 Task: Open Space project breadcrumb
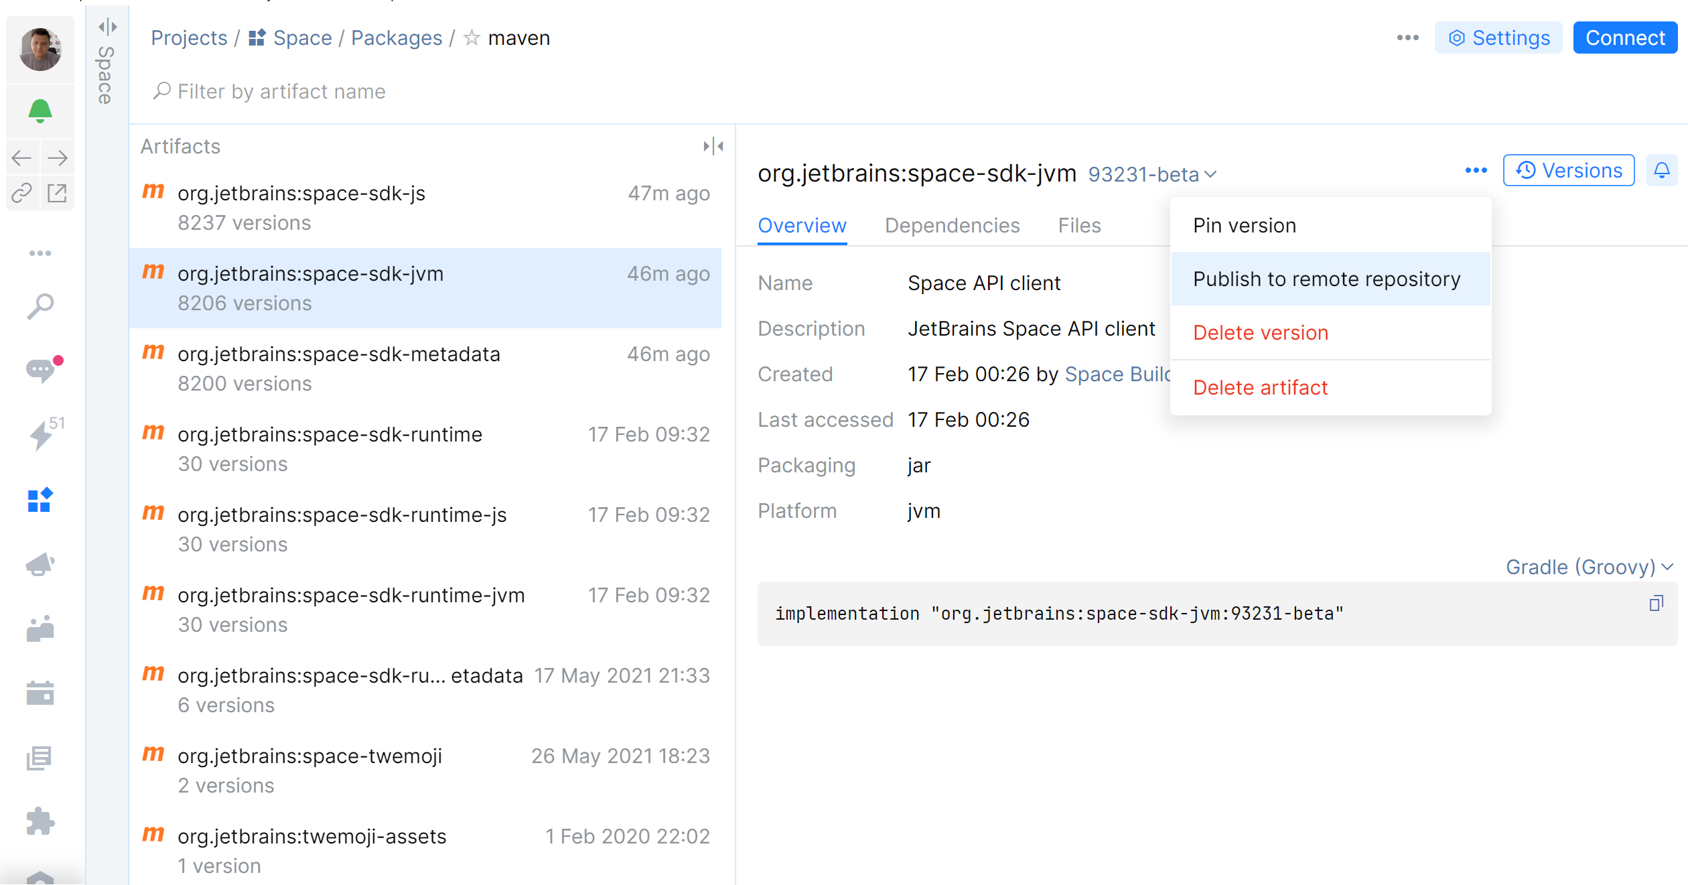289,38
